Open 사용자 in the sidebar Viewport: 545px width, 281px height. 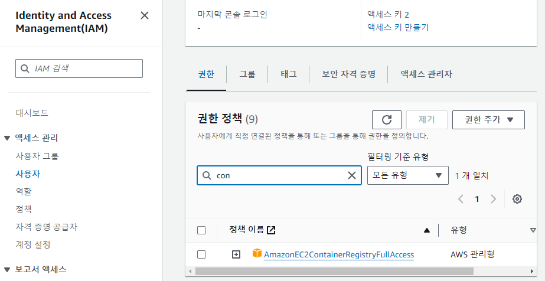28,174
